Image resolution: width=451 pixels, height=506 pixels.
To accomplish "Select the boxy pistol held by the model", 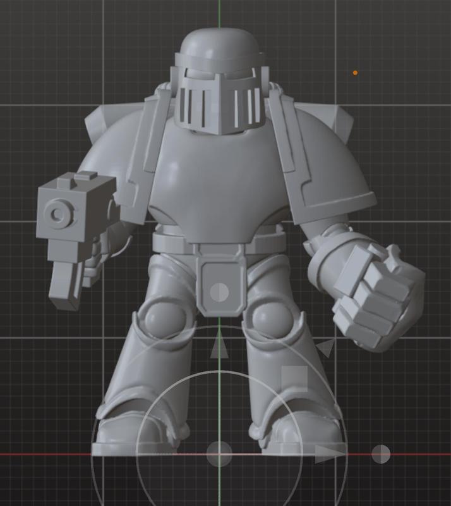I will pyautogui.click(x=76, y=240).
